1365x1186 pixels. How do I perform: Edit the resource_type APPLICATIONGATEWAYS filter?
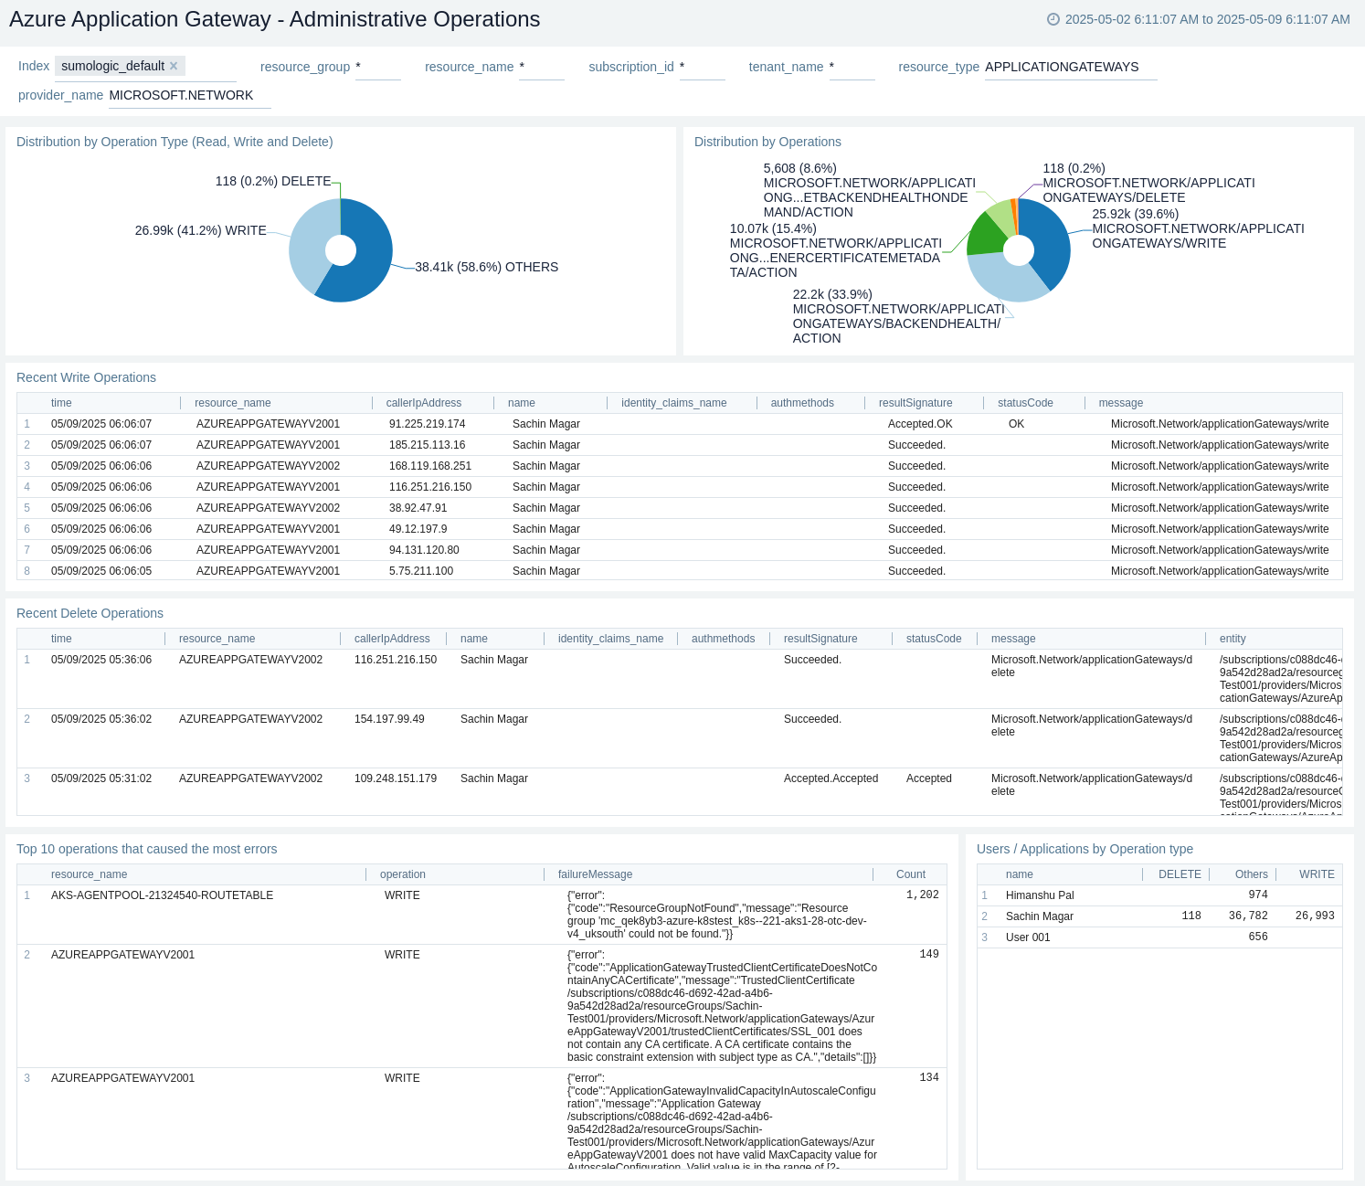pos(1071,67)
